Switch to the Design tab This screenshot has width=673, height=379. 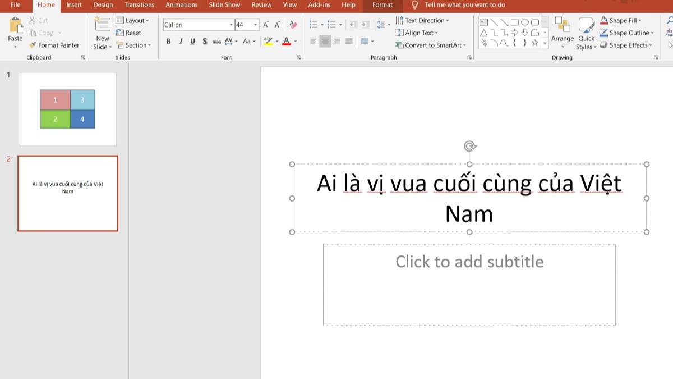103,5
